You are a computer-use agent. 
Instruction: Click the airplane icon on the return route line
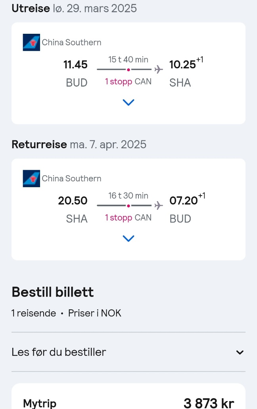coord(158,205)
